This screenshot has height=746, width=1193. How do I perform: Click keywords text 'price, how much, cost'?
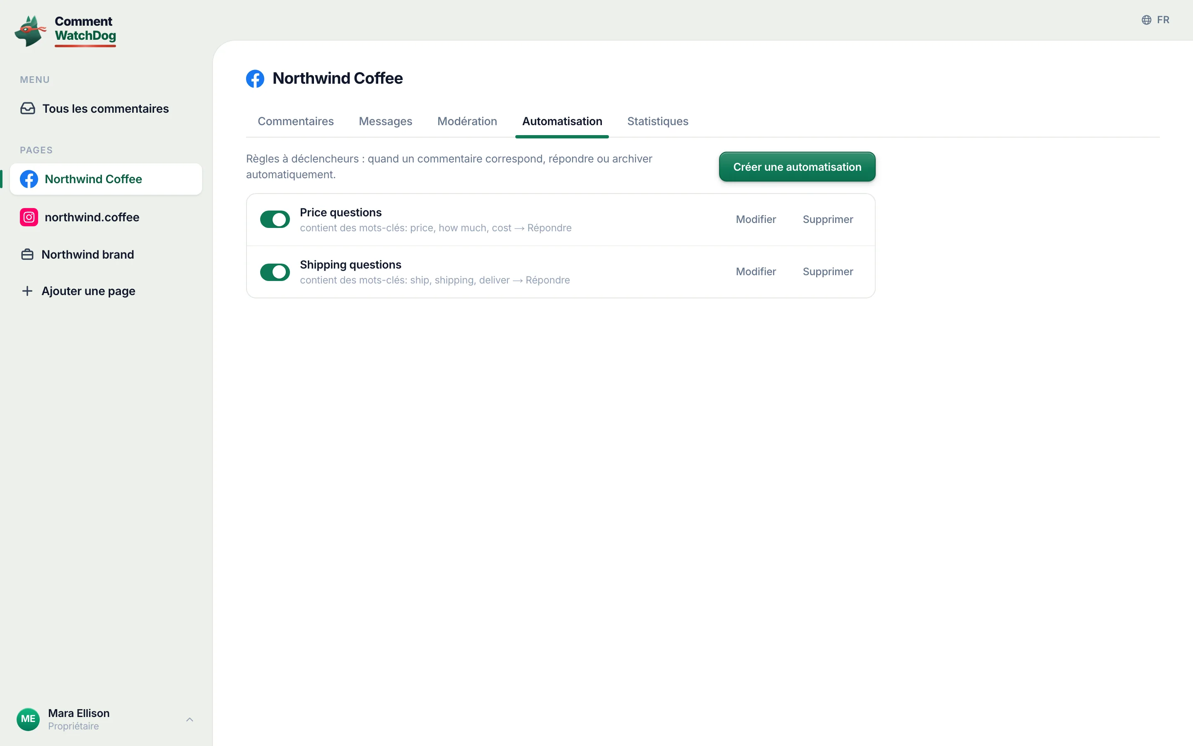click(461, 228)
